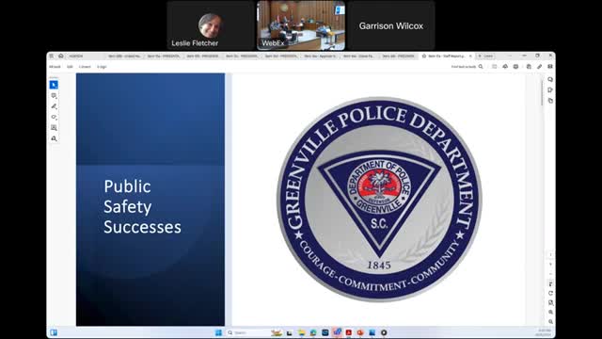Viewport: 602px width, 339px height.
Task: Open the E-Sign menu item
Action: coord(102,67)
